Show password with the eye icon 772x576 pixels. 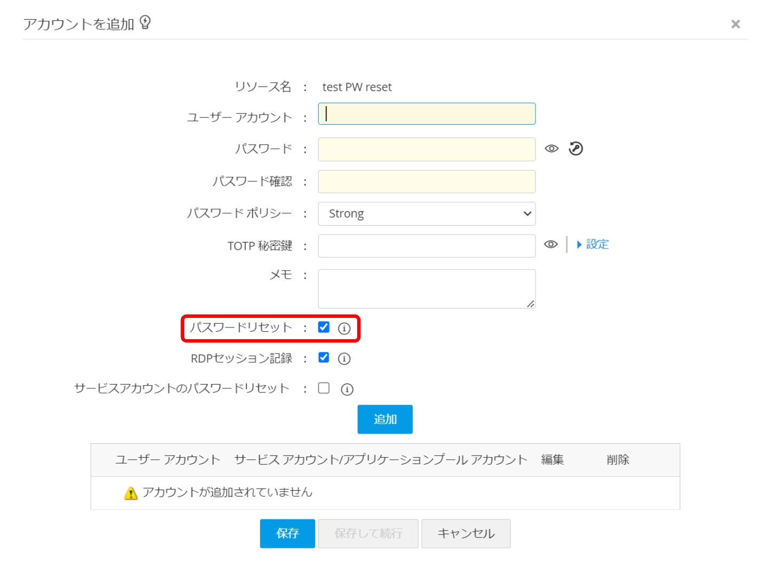552,149
